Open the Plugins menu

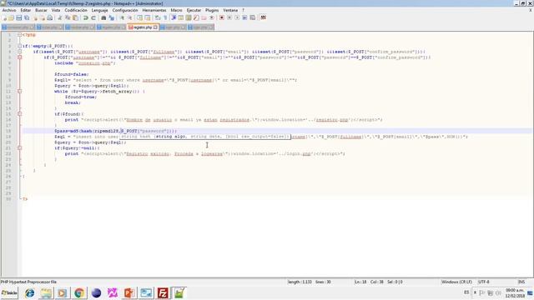coord(212,10)
